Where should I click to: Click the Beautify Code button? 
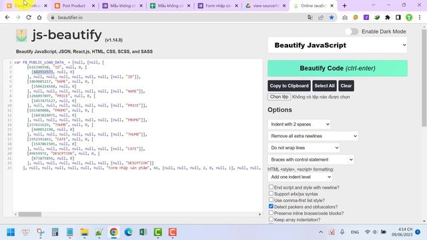pyautogui.click(x=338, y=68)
